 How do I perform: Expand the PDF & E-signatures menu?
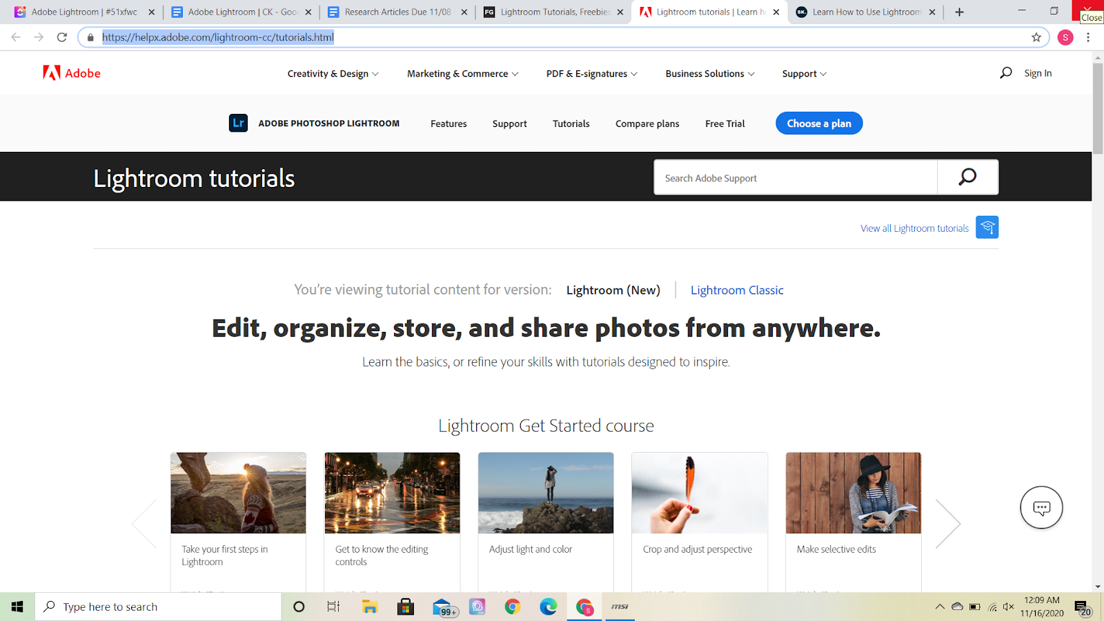[x=591, y=74]
